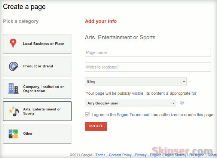Screen dimensions: 217x158
Task: Click the Arts, Entertainment or Sports form title
Action: tap(120, 37)
